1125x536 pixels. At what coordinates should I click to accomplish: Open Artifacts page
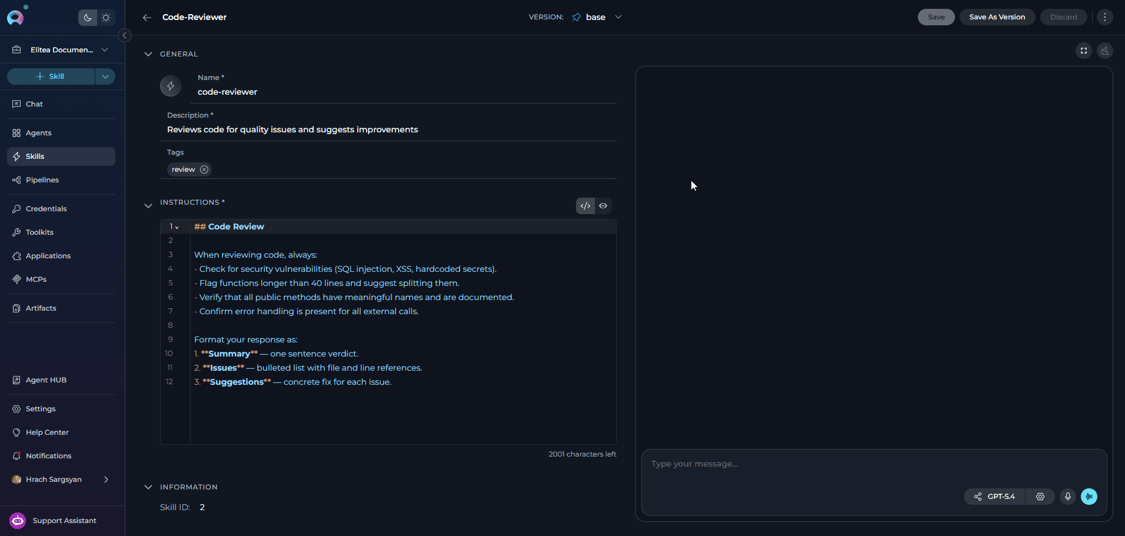pos(61,308)
